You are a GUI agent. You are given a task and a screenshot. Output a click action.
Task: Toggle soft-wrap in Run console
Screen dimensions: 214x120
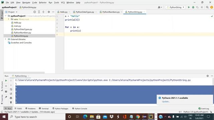click(11, 89)
